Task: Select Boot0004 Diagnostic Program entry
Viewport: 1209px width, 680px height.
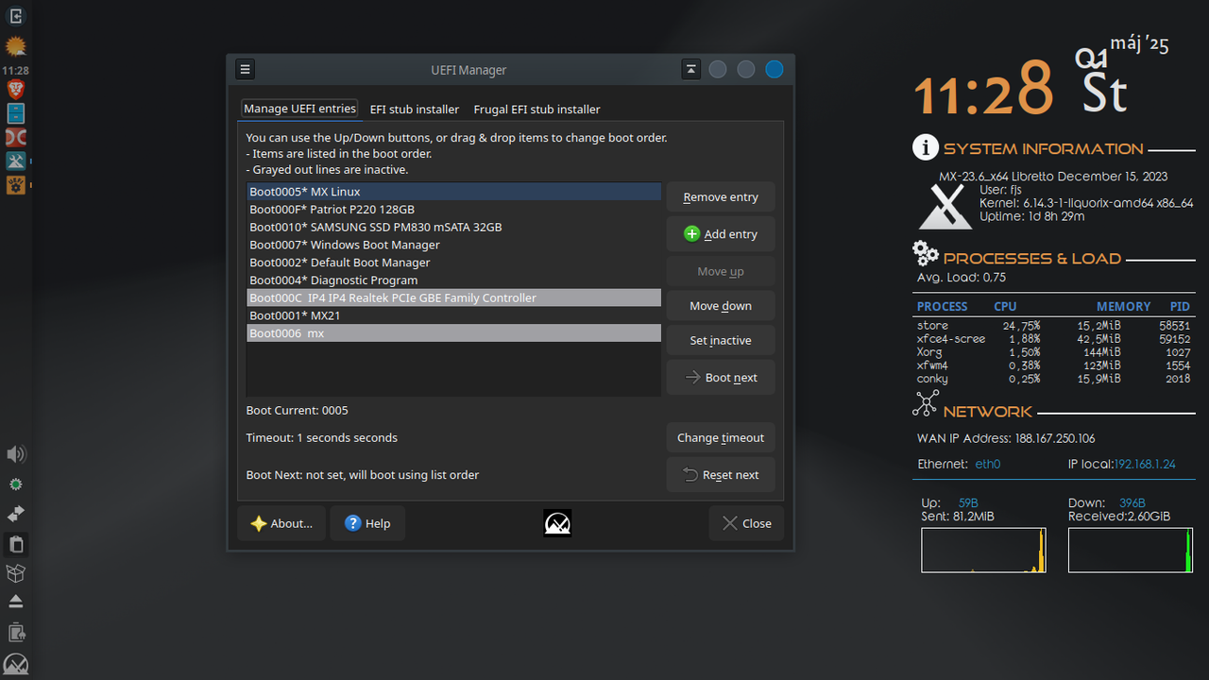Action: click(x=454, y=280)
